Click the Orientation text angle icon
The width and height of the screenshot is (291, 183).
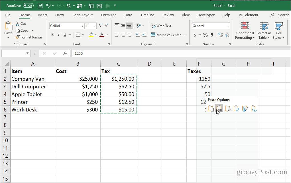[138, 26]
